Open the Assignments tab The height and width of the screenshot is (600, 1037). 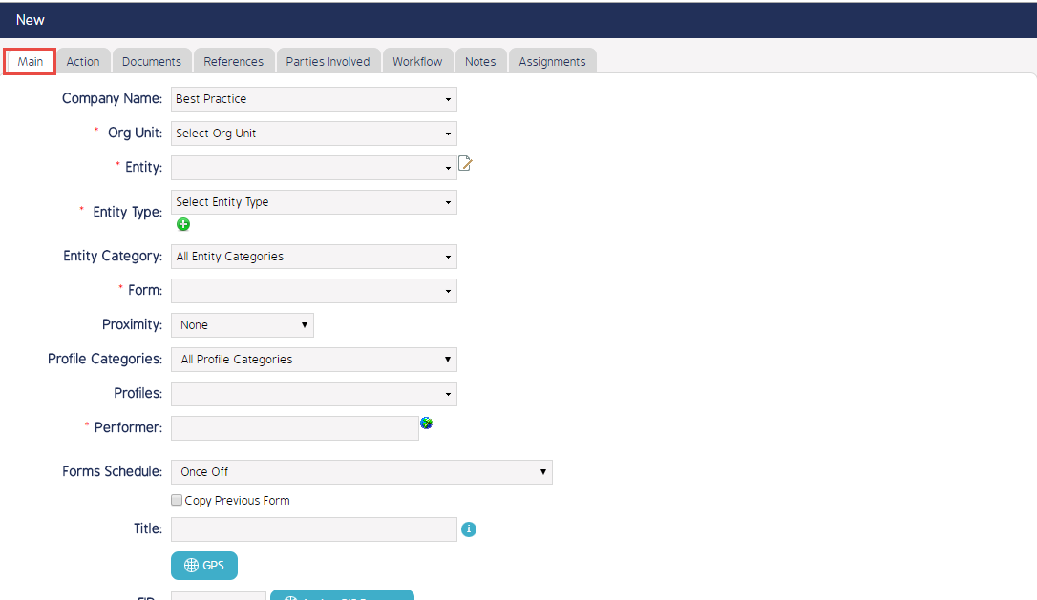[552, 61]
